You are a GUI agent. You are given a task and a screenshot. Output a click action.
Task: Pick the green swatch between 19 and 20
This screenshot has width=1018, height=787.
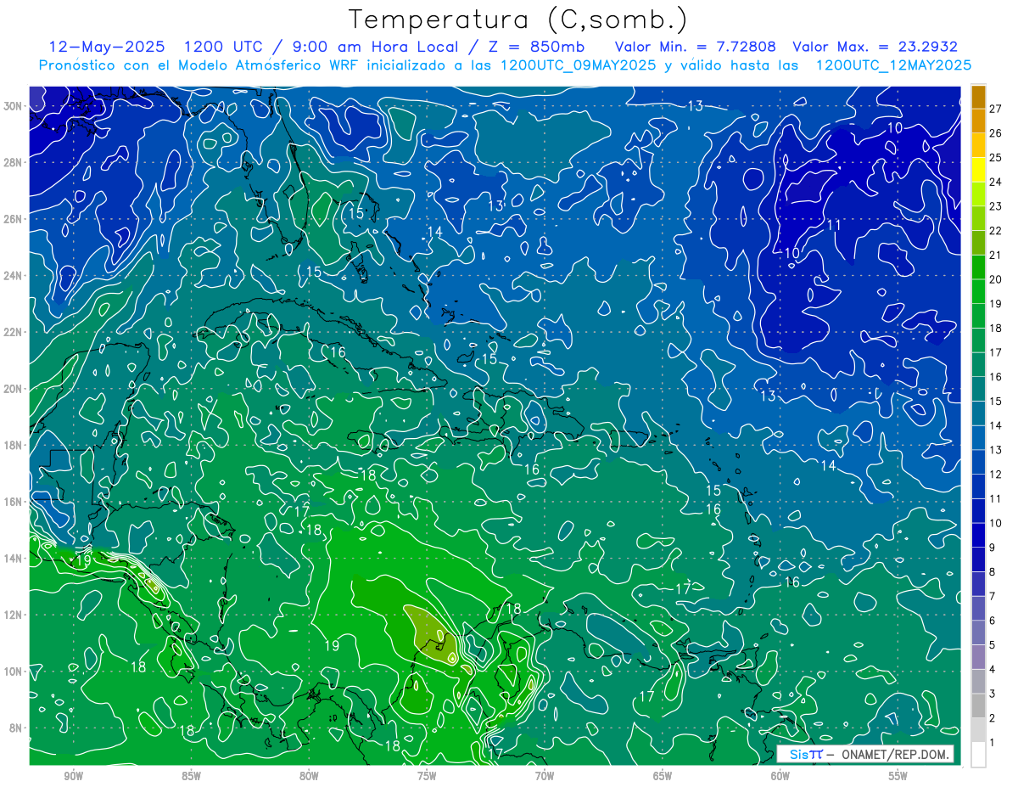point(978,292)
